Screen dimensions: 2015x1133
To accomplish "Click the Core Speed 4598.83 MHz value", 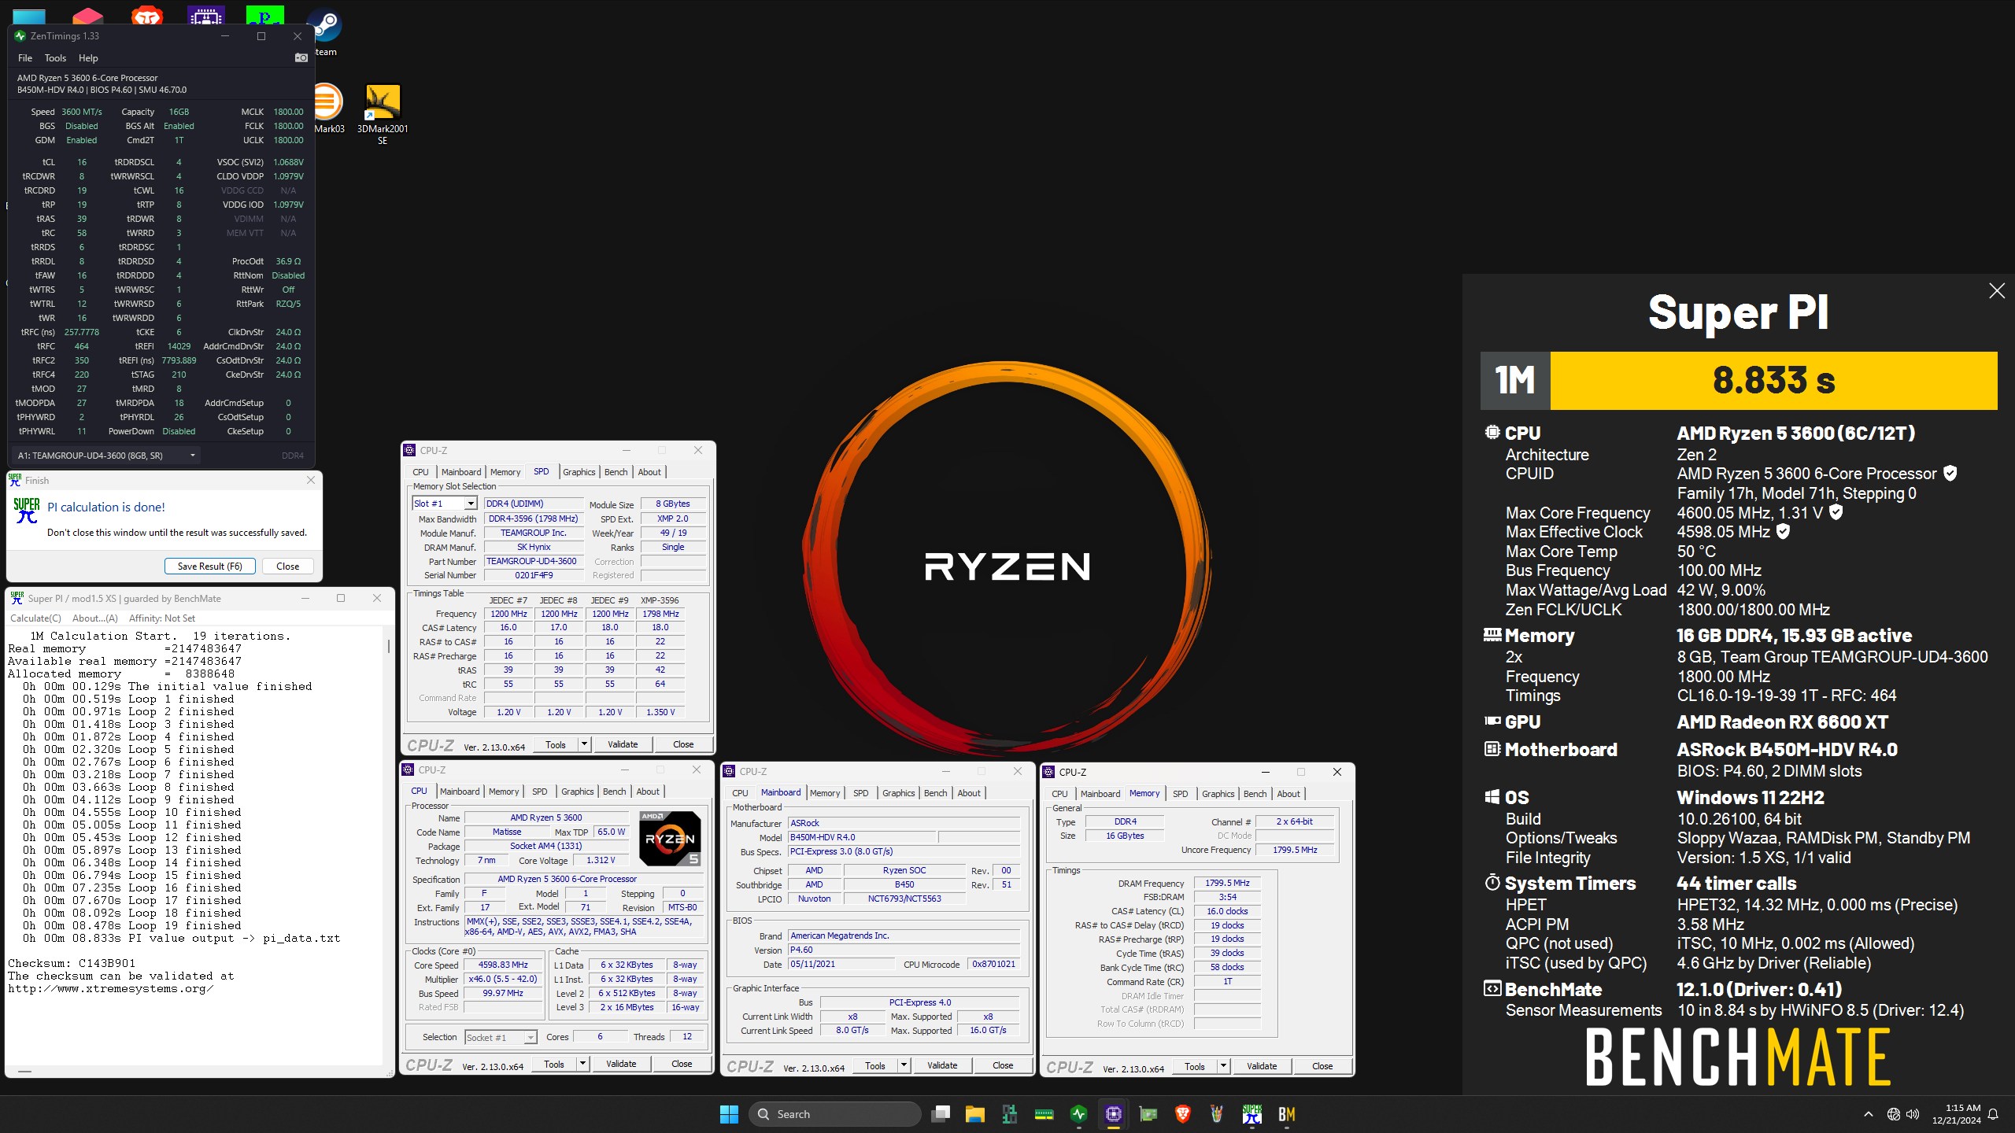I will (503, 965).
